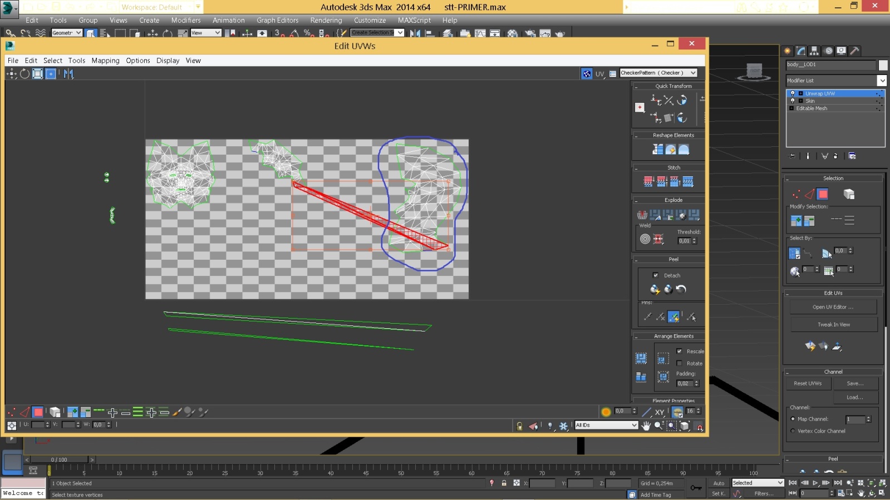890x500 pixels.
Task: Open the Display menu in Edit UVWs
Action: point(168,61)
